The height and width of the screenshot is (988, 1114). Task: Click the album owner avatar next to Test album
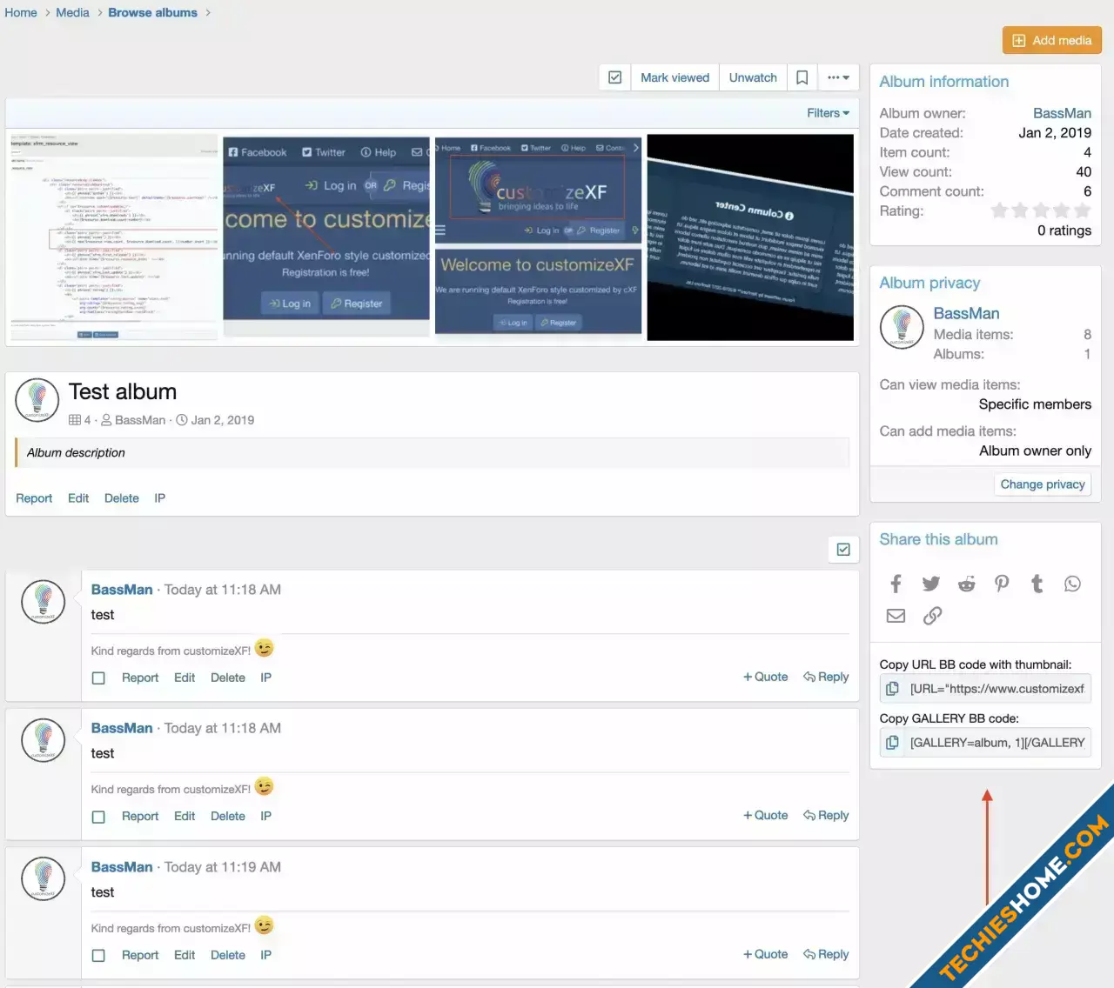pos(37,400)
